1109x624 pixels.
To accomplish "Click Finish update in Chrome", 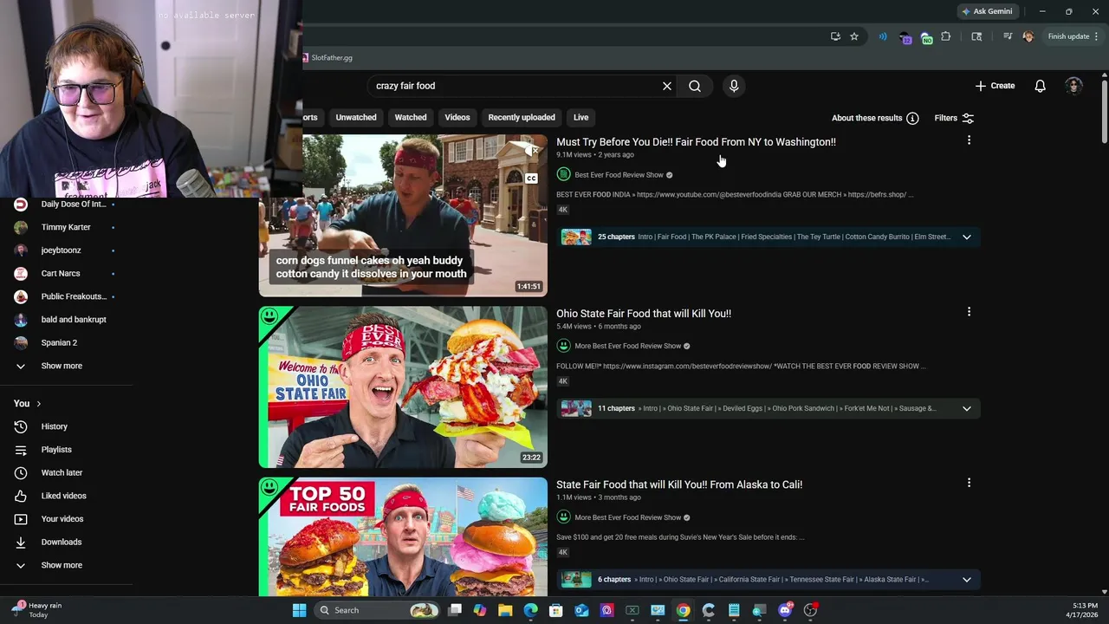I will pyautogui.click(x=1073, y=36).
